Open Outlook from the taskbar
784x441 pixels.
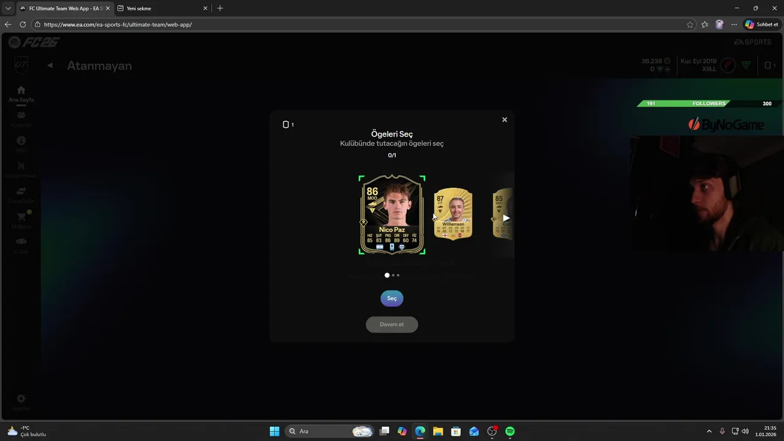coord(474,431)
